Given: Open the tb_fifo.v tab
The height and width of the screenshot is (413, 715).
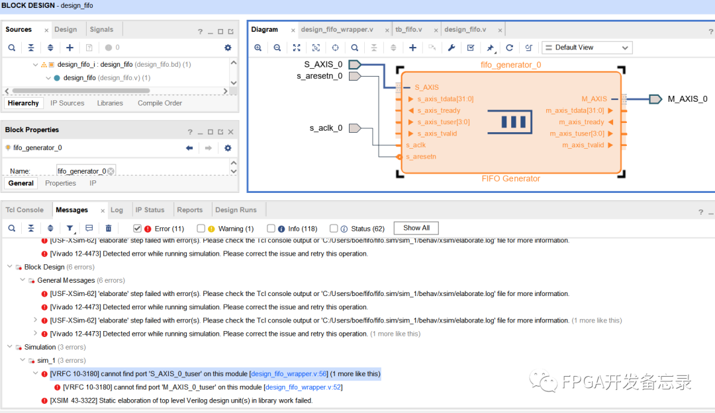Looking at the screenshot, I should (x=408, y=29).
